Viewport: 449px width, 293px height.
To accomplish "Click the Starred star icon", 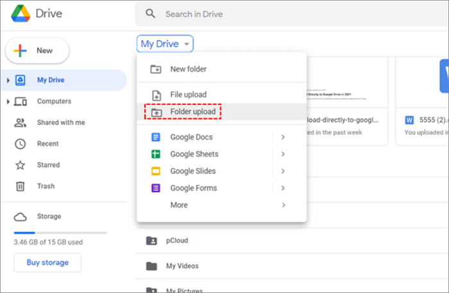I will 21,165.
